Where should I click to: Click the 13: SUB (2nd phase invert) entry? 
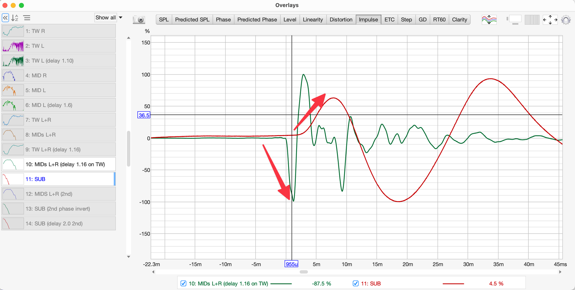(x=59, y=209)
